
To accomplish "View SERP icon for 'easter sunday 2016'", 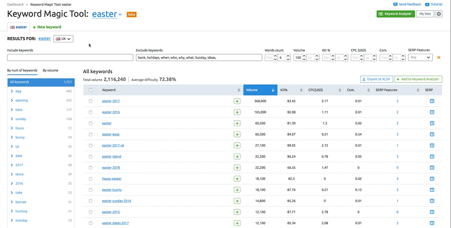I will (432, 201).
